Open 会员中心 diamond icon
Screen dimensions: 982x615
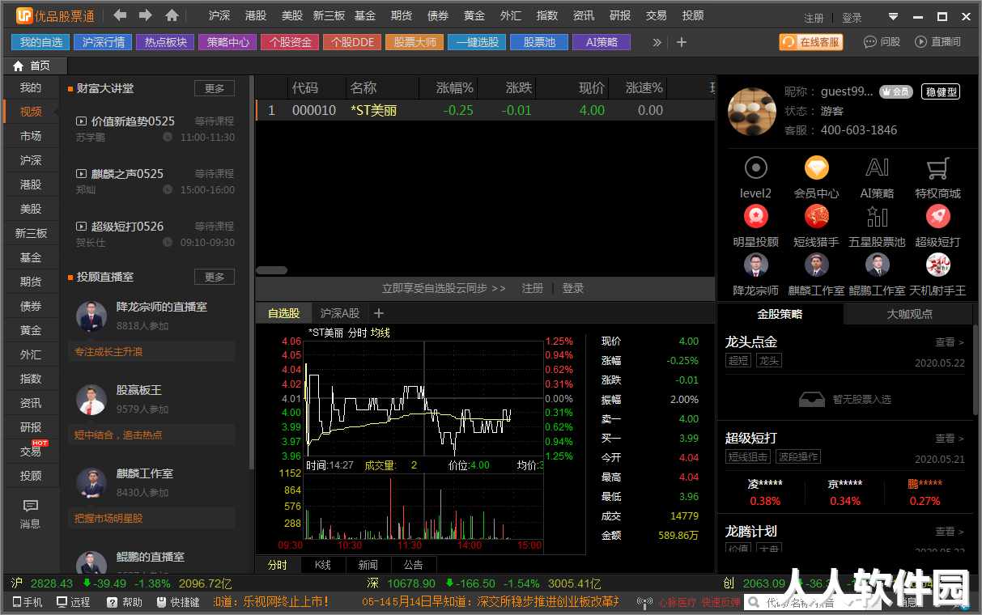816,168
